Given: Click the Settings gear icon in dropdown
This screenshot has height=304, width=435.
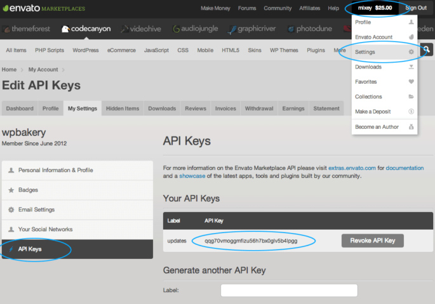Looking at the screenshot, I should 412,52.
